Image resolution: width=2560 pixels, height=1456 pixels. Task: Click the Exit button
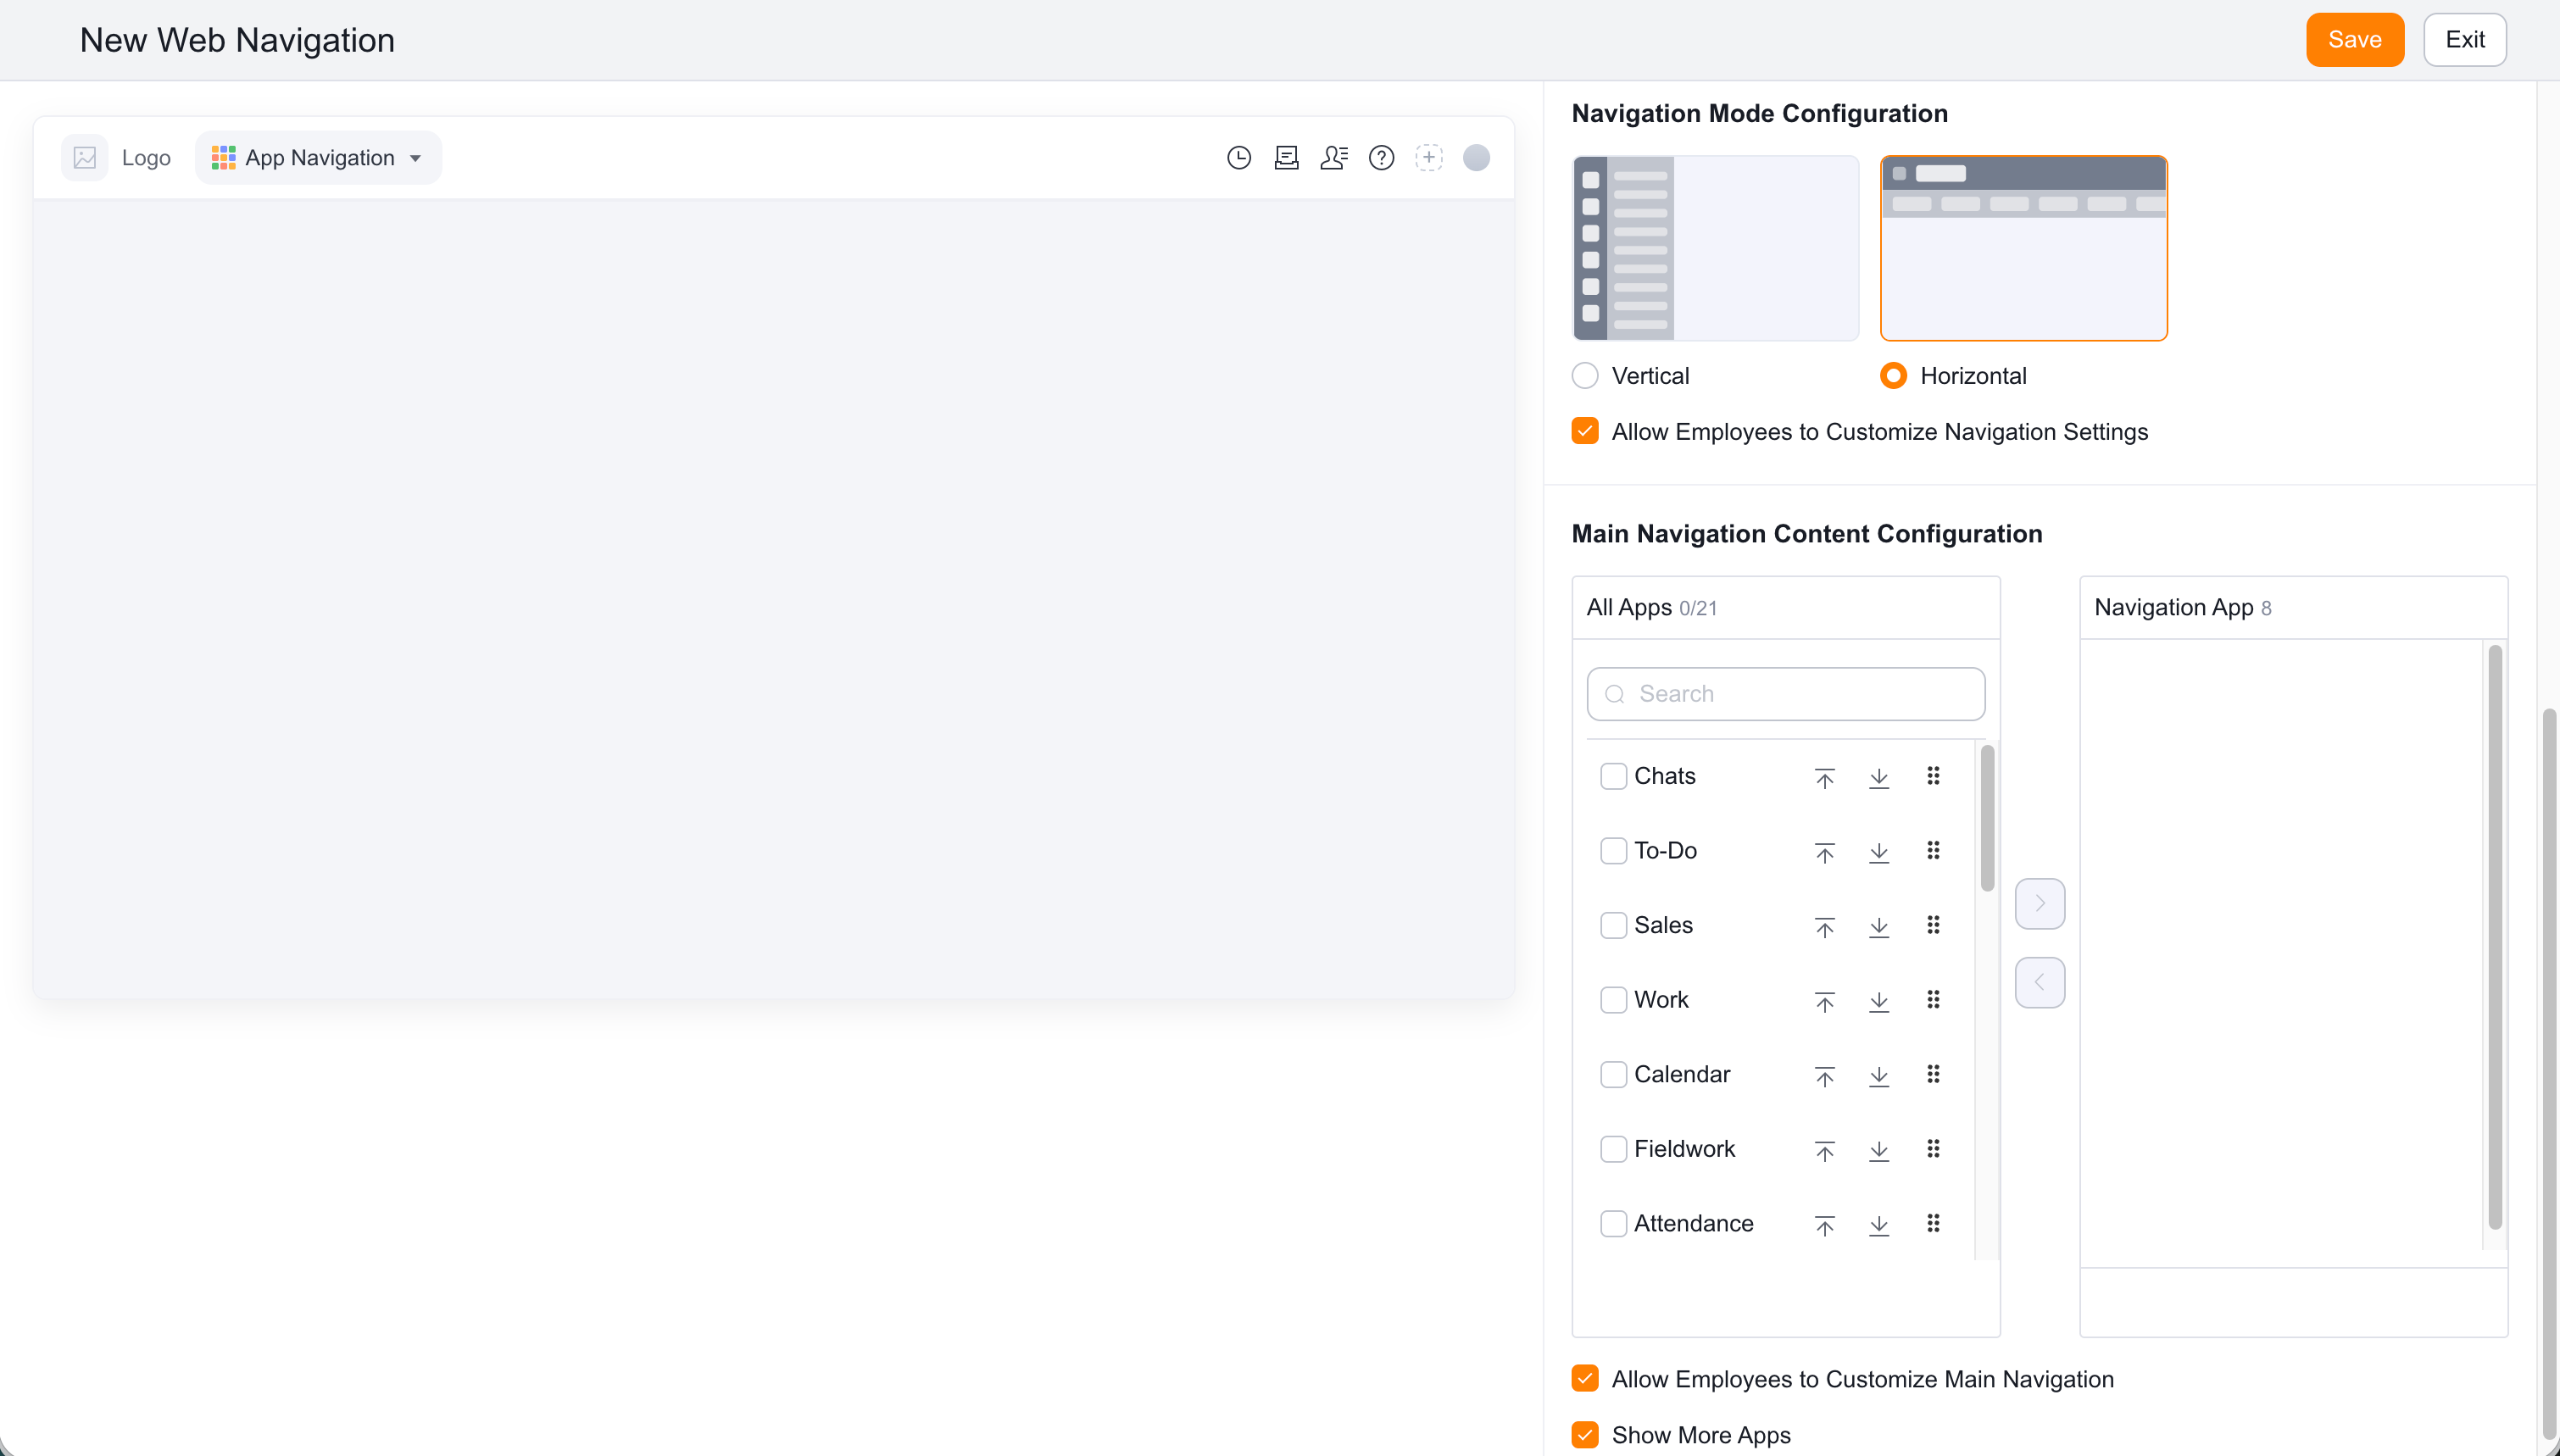[x=2465, y=40]
